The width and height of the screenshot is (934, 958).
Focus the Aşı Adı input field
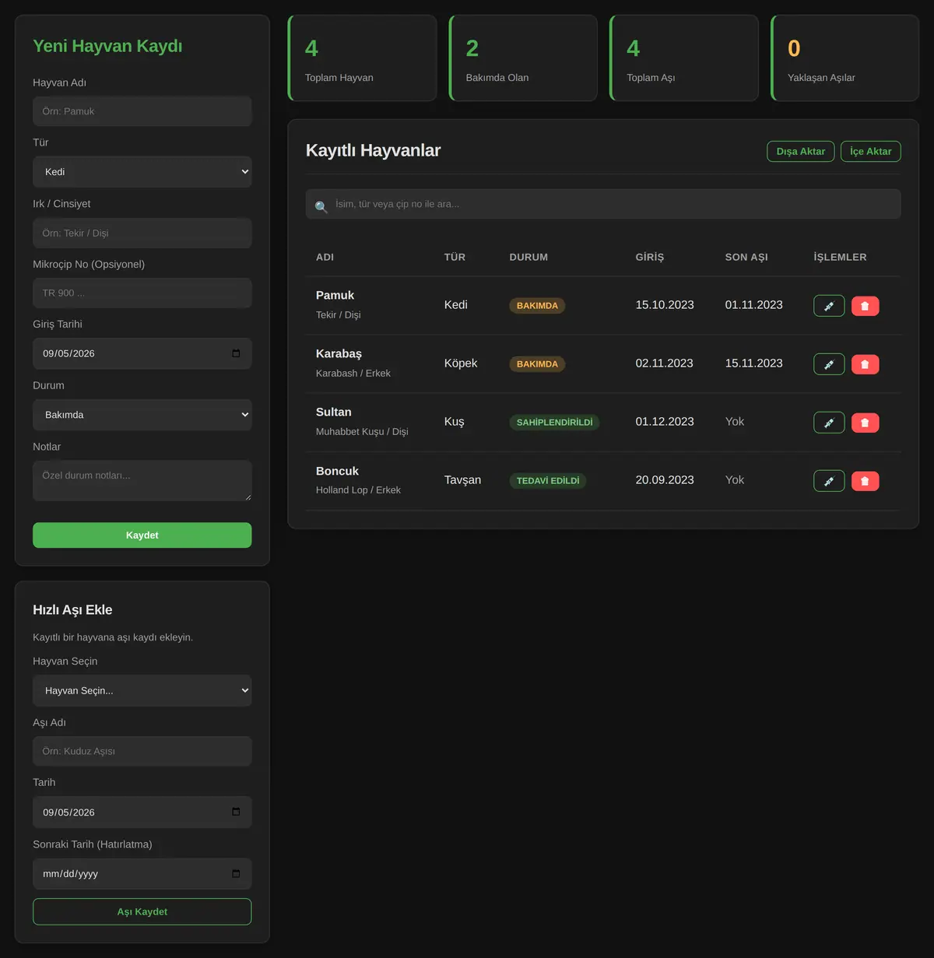point(142,752)
